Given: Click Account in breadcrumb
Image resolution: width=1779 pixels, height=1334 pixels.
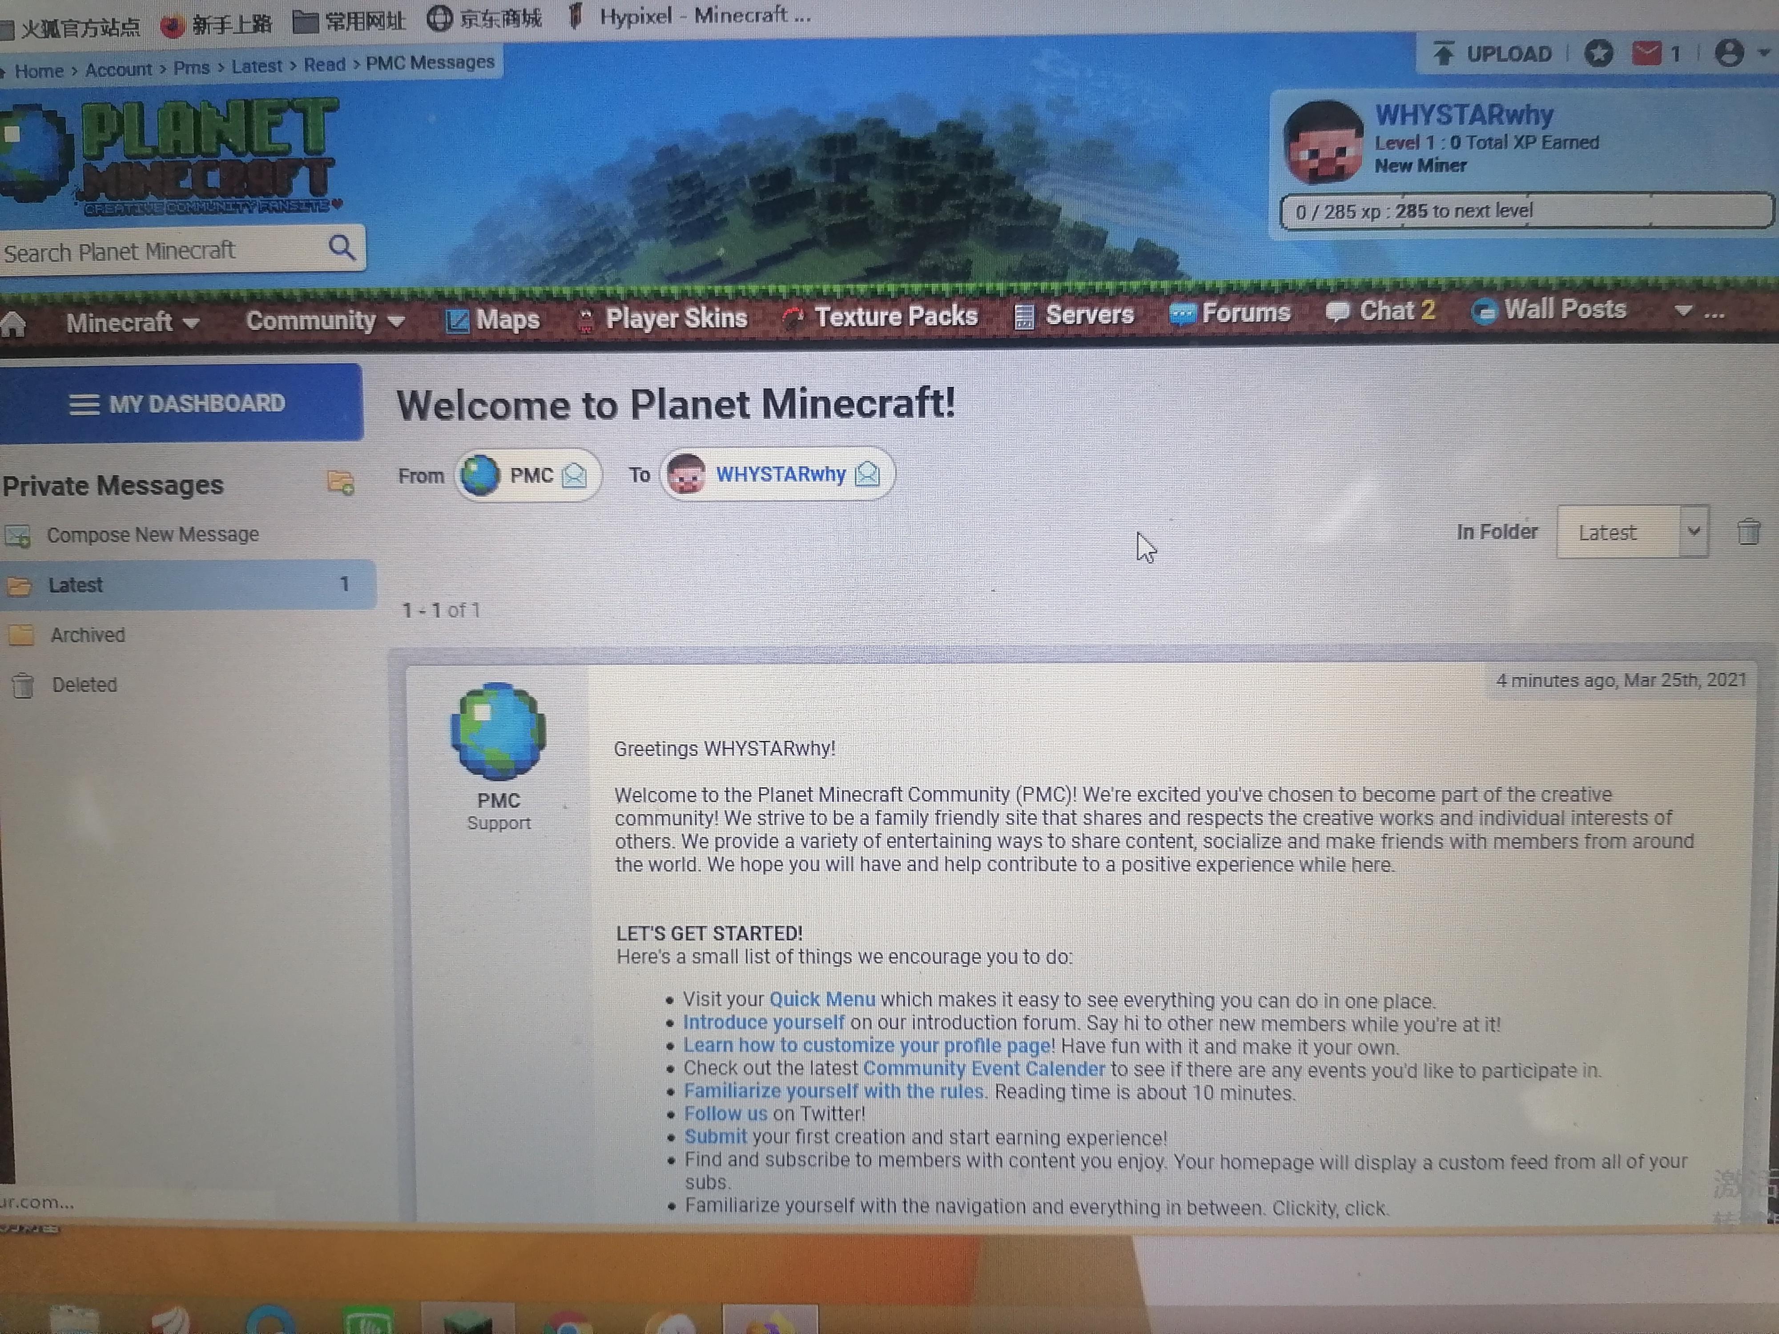Looking at the screenshot, I should 118,69.
